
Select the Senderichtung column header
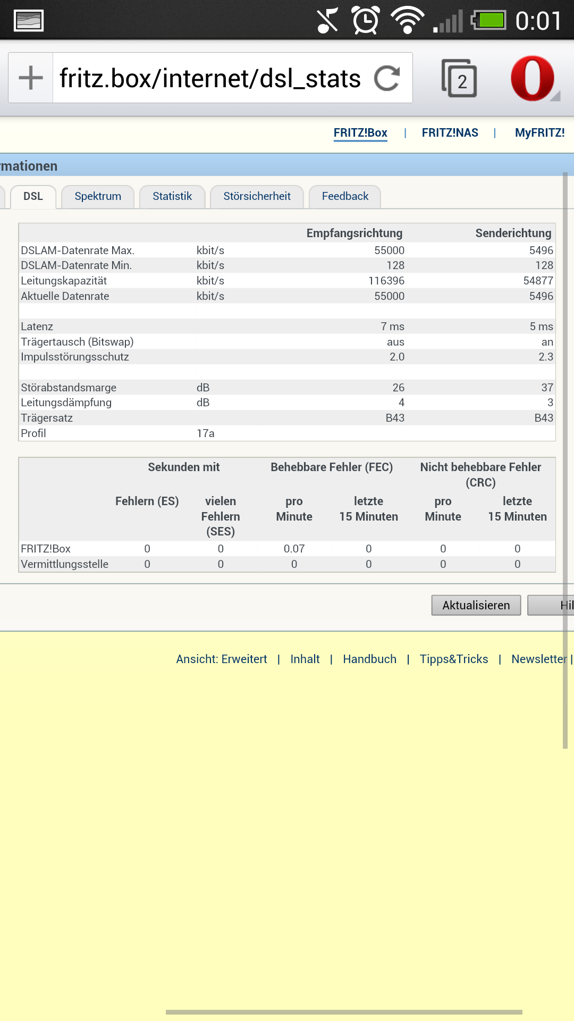[x=513, y=233]
